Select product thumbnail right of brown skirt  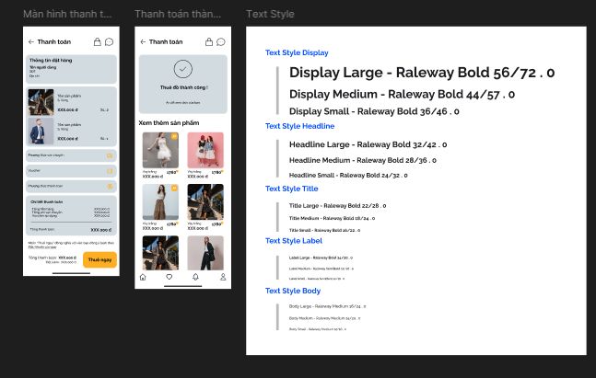[x=205, y=202]
